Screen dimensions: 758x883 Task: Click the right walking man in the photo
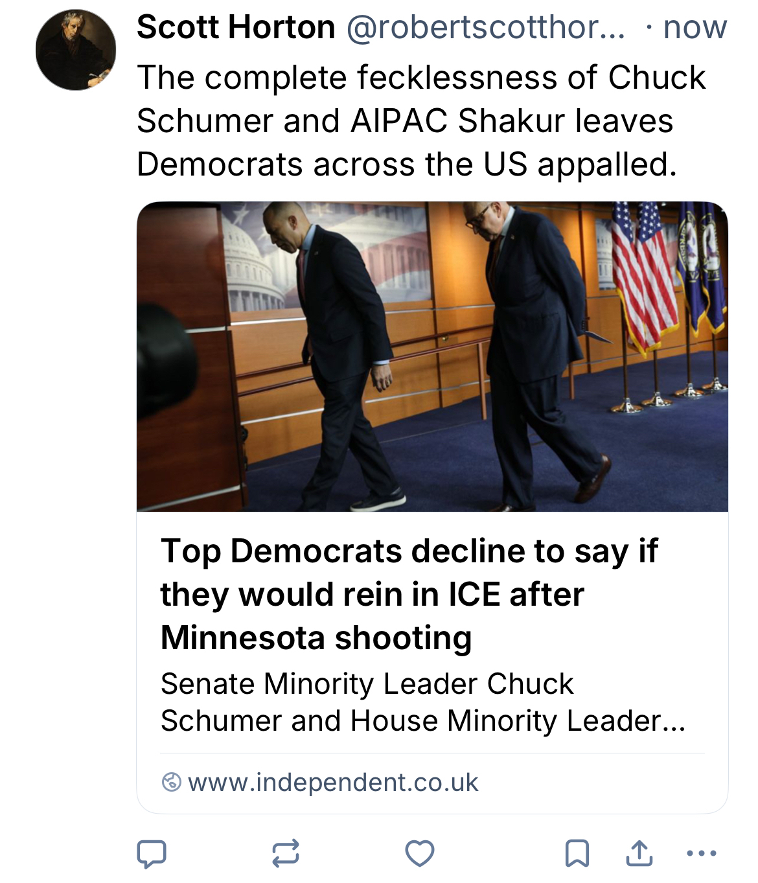(531, 350)
